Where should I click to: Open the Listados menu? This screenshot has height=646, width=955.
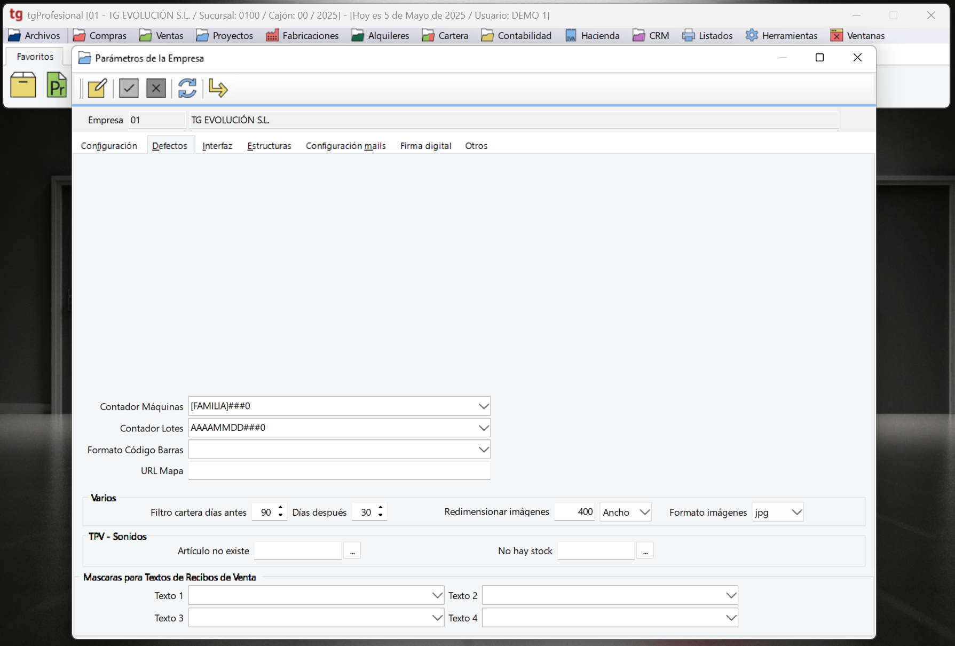point(707,35)
